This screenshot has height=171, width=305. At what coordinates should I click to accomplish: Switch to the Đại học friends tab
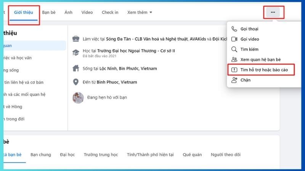pos(67,155)
